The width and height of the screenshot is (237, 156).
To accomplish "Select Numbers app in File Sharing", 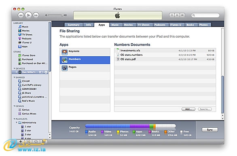I will point(85,60).
